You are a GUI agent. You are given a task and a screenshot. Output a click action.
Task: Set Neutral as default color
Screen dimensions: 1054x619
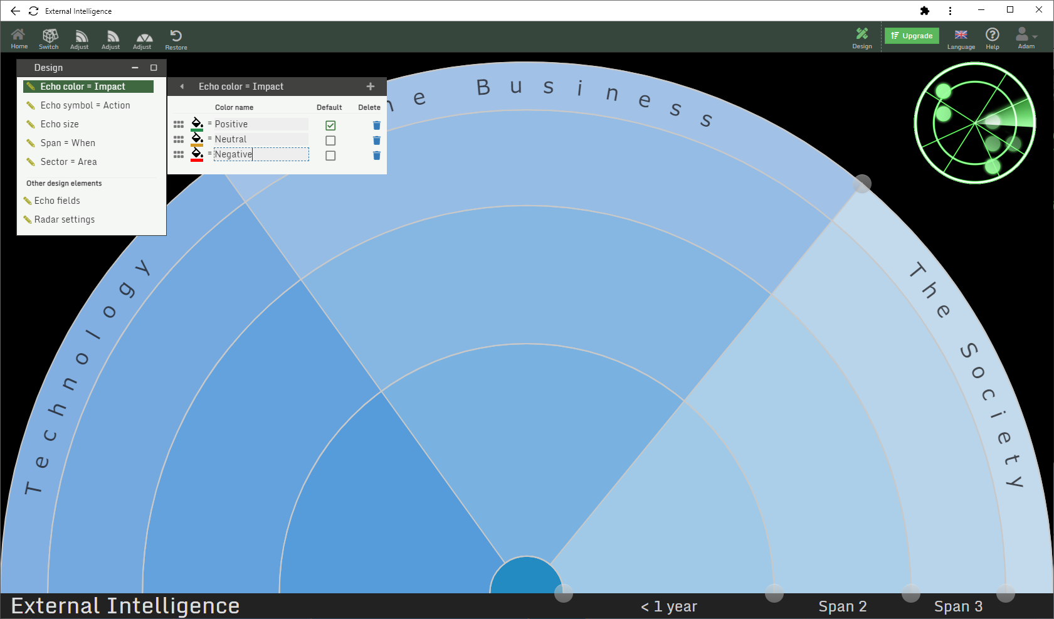[x=330, y=140]
